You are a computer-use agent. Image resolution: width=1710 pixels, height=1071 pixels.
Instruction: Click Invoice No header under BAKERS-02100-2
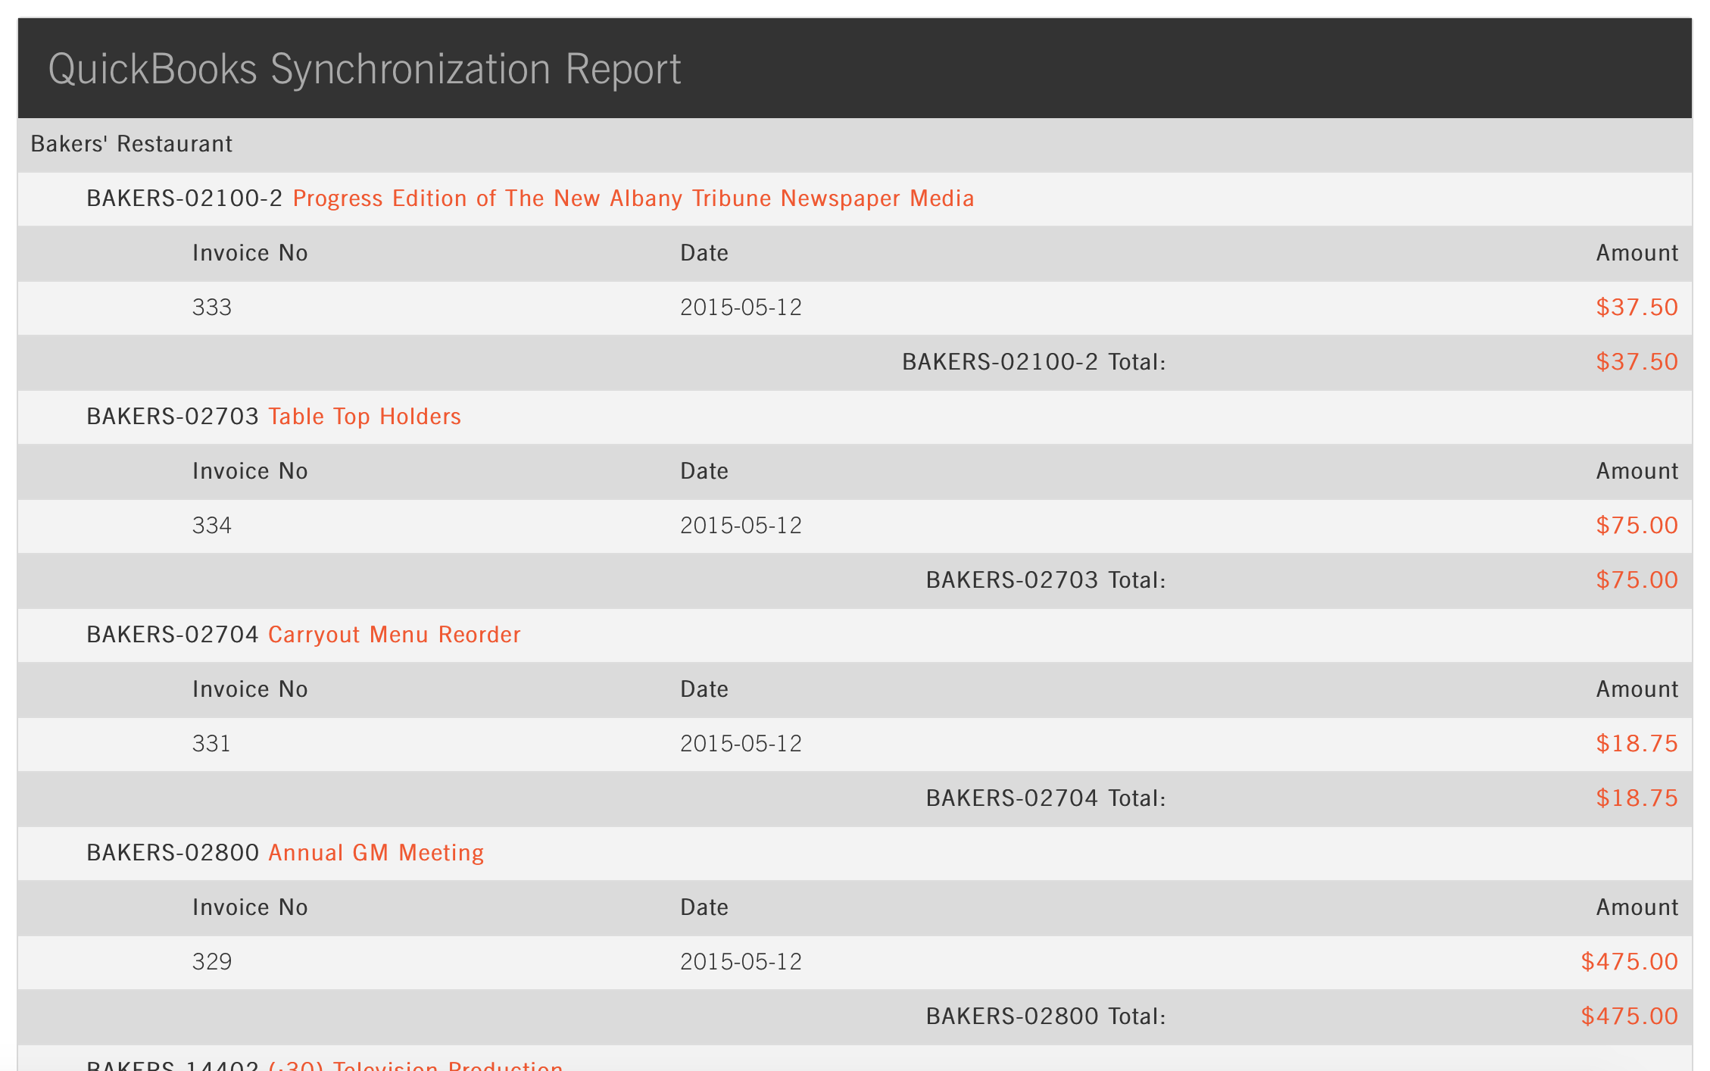(x=250, y=253)
